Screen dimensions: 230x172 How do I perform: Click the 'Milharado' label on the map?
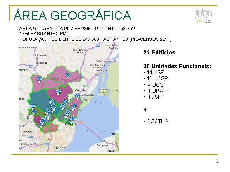pos(42,63)
